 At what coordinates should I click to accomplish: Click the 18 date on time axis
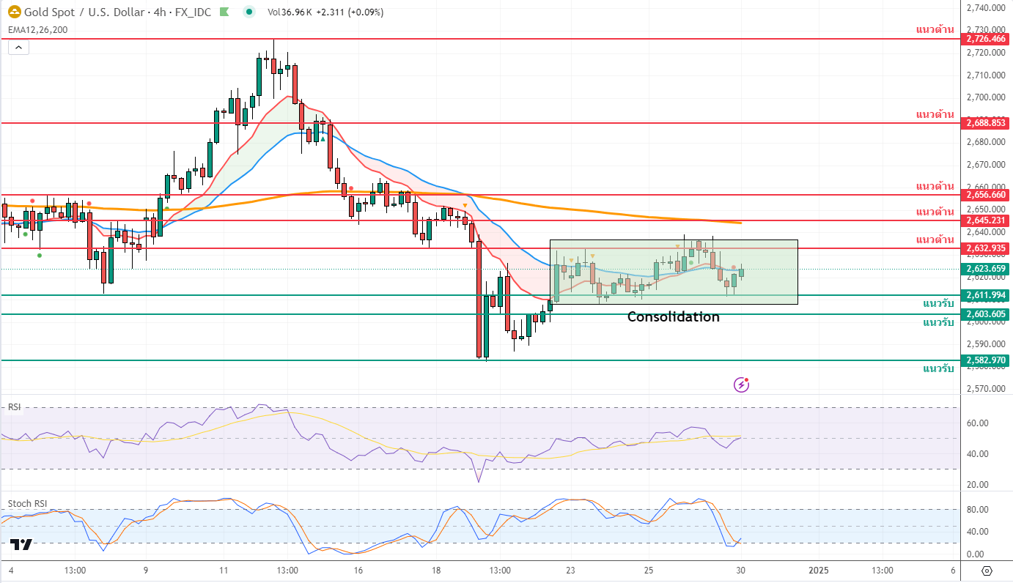[x=435, y=571]
